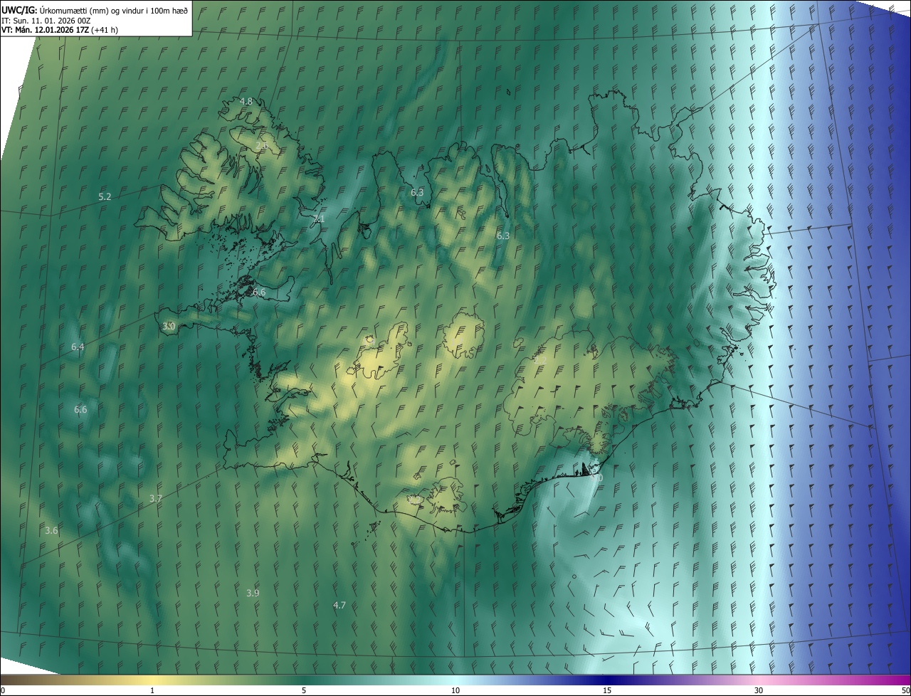
Task: Click the initial time line 'IT: Sun. 11. 01. 2026 00Z'
Action: click(46, 21)
